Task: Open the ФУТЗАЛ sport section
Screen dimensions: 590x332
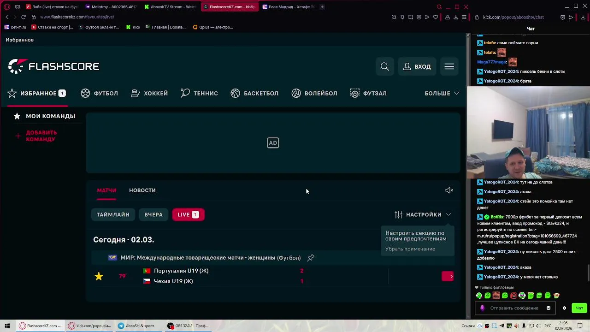Action: click(368, 93)
